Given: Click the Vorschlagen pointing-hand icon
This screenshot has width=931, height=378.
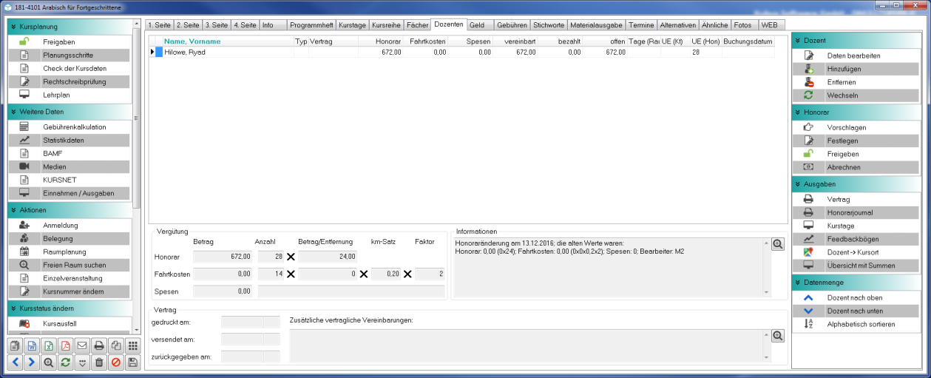Looking at the screenshot, I should pyautogui.click(x=808, y=127).
